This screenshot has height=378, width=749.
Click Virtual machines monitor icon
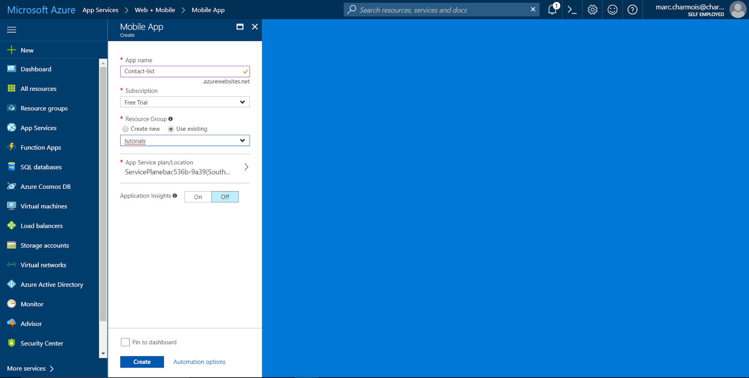12,206
